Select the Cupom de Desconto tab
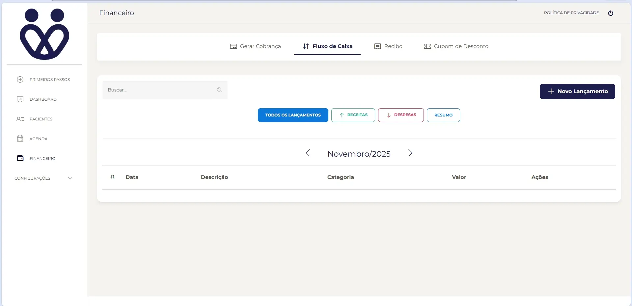Screen dimensions: 632x306 point(456,46)
